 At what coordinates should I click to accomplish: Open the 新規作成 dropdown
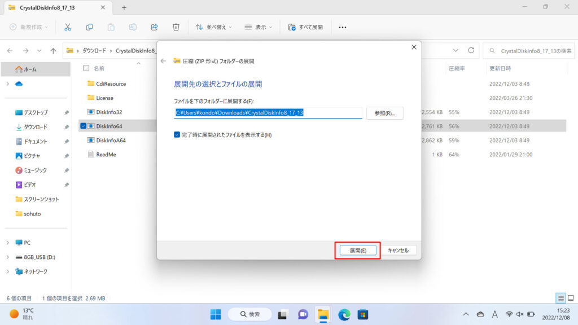tap(28, 27)
